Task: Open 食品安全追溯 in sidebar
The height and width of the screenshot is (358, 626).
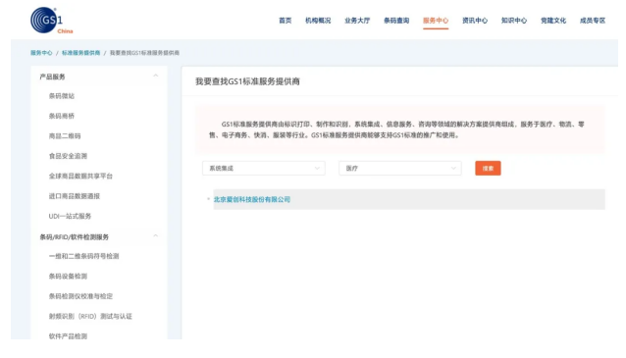Action: coord(68,156)
